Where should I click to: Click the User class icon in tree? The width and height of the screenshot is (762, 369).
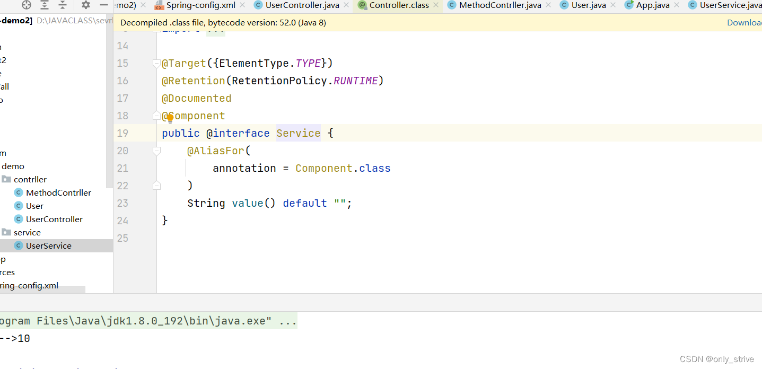[19, 206]
